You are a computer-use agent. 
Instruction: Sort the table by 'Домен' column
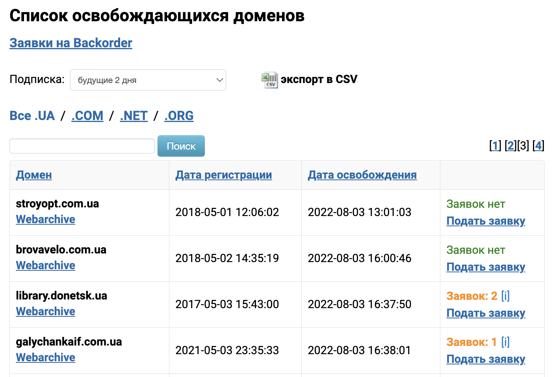(x=33, y=175)
